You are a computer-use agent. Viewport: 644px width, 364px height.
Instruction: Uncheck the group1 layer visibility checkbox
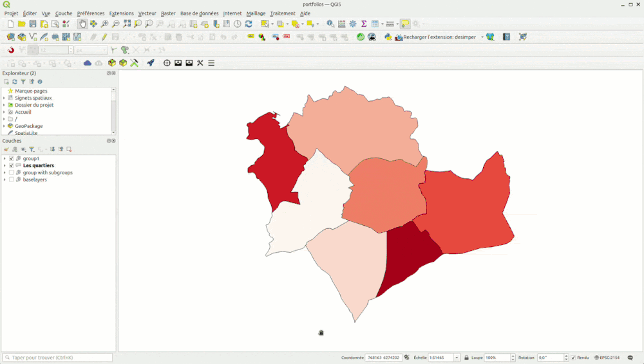pyautogui.click(x=12, y=158)
